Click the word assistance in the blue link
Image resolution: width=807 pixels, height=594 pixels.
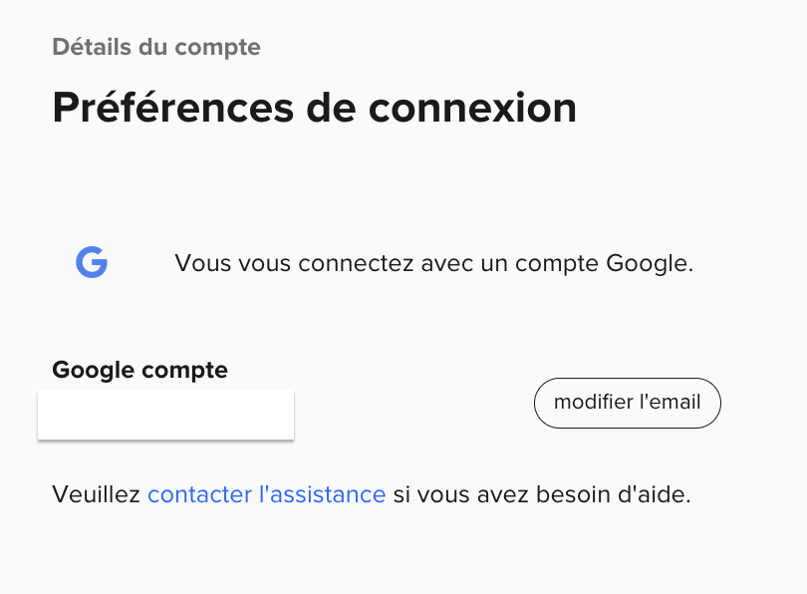coord(328,494)
